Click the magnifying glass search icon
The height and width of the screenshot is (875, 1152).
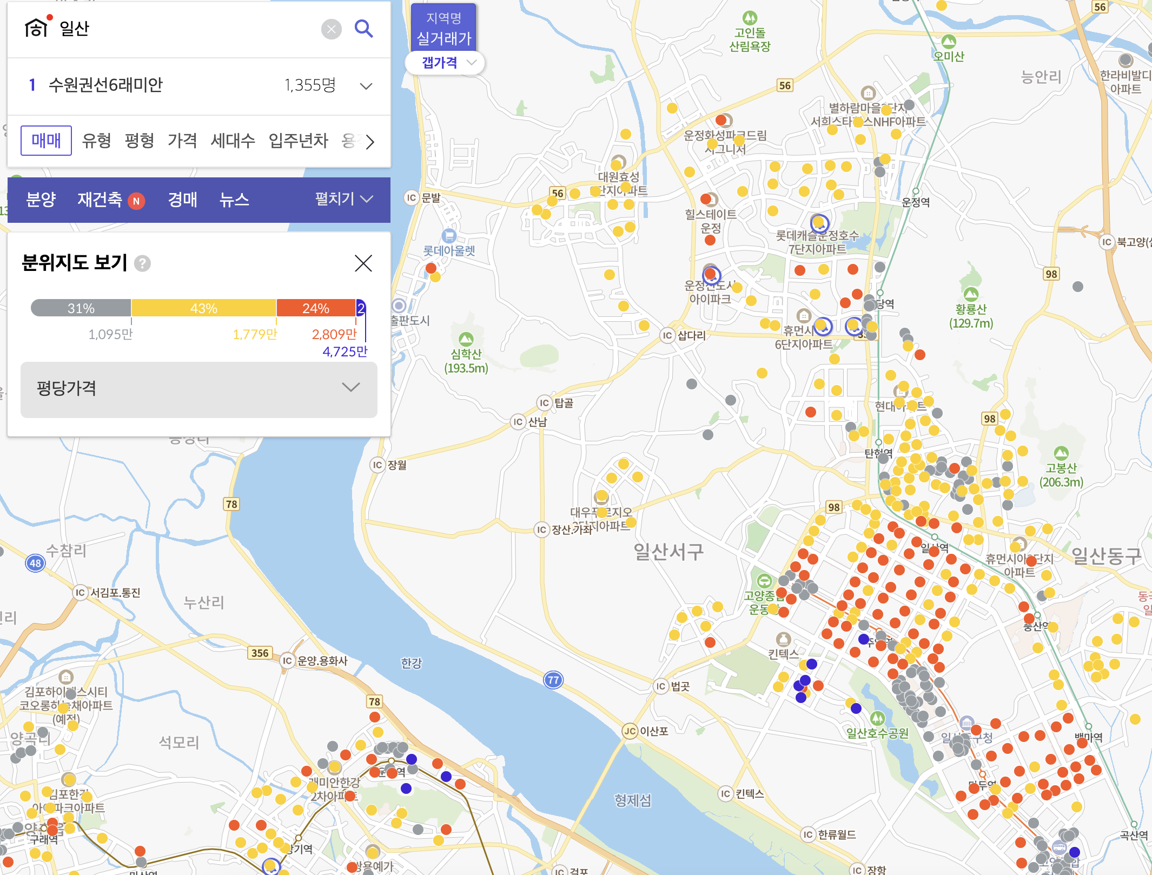click(363, 29)
